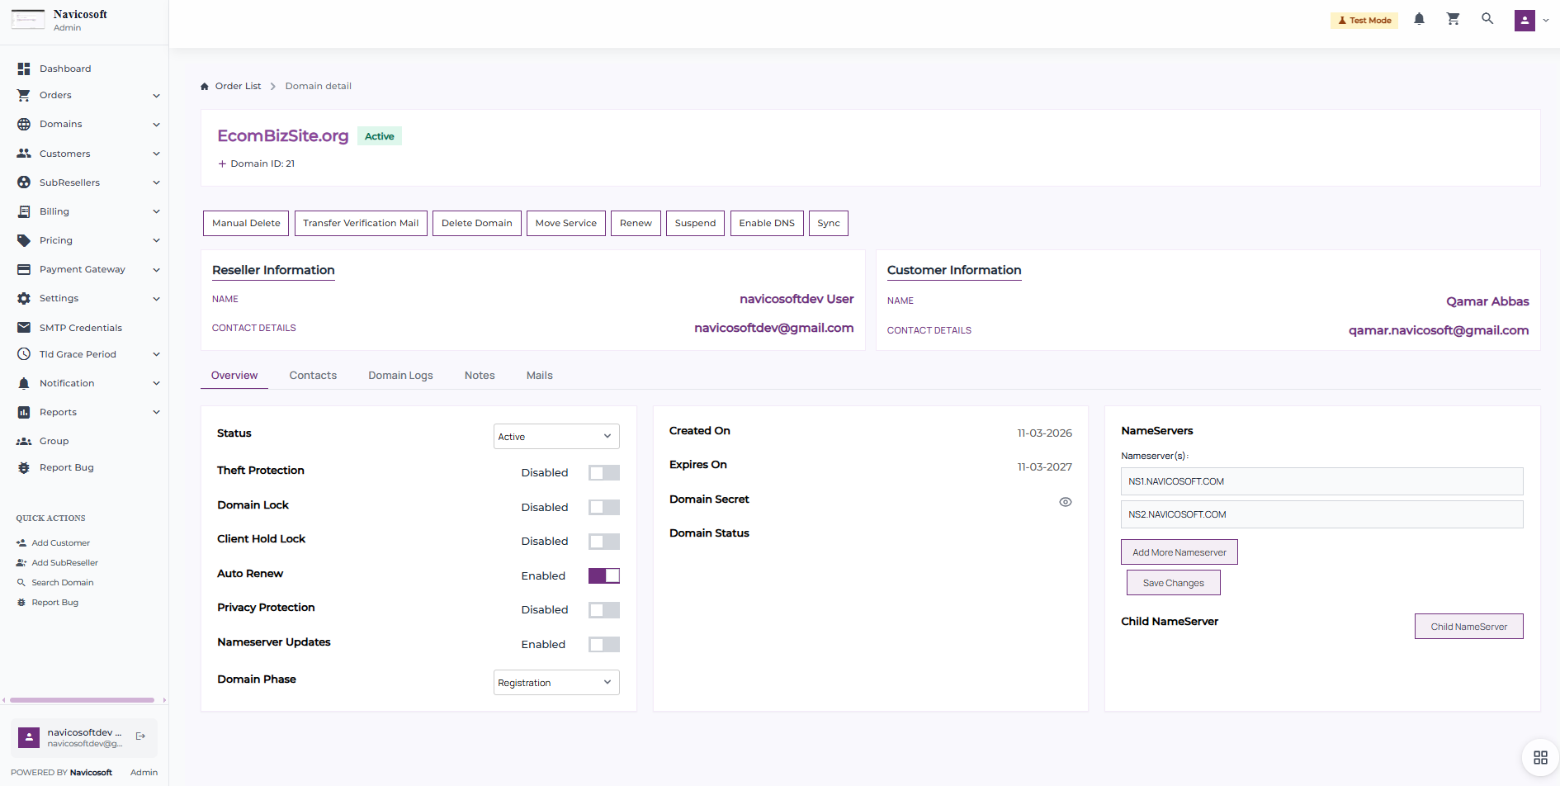Viewport: 1560px width, 786px height.
Task: Click the Domains globe icon
Action: [x=24, y=124]
